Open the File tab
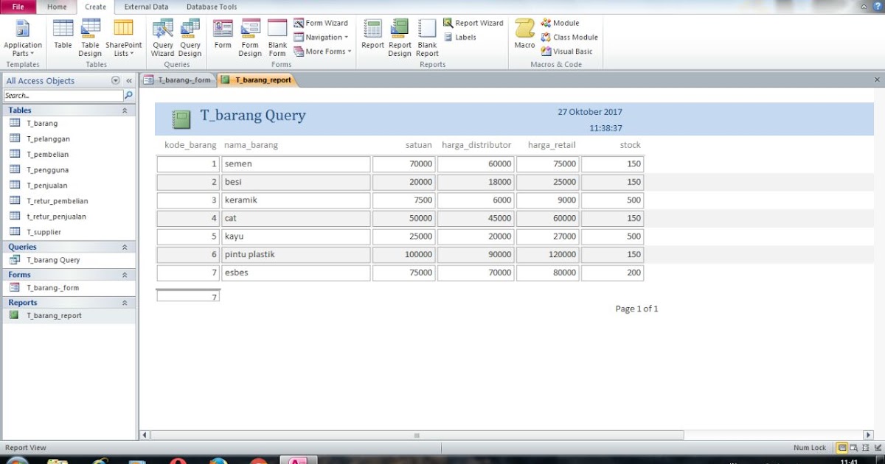The width and height of the screenshot is (885, 464). tap(18, 7)
